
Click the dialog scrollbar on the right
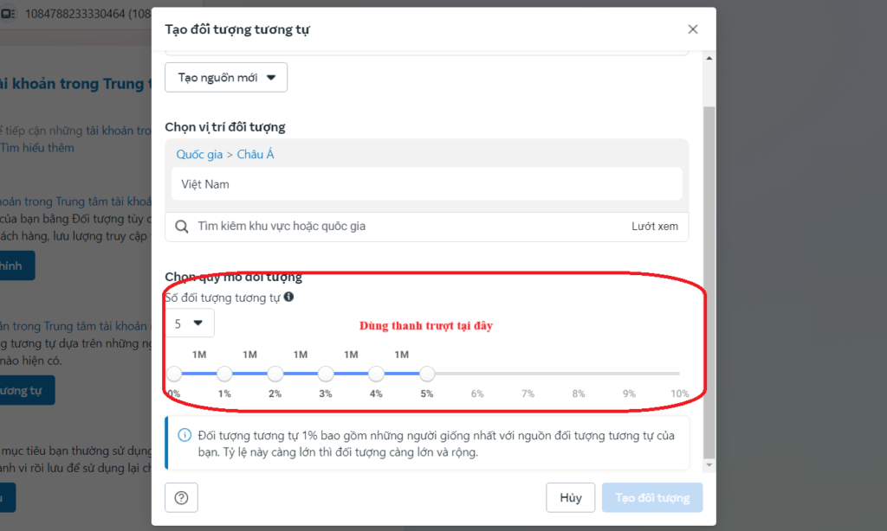pyautogui.click(x=709, y=259)
